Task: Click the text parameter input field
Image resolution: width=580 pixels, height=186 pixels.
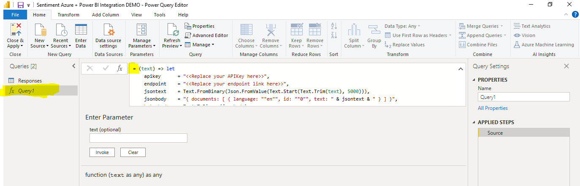Action: click(138, 138)
